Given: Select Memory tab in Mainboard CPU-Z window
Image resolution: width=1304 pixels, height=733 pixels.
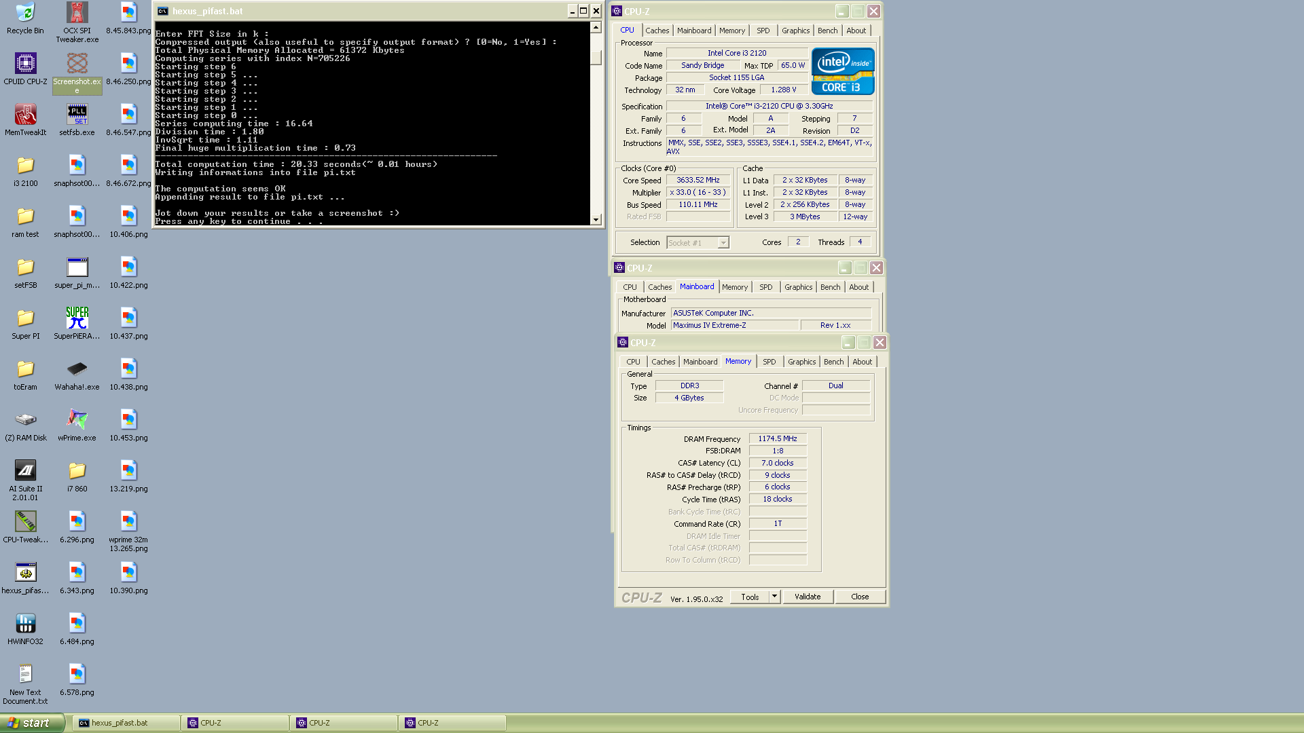Looking at the screenshot, I should pos(735,287).
